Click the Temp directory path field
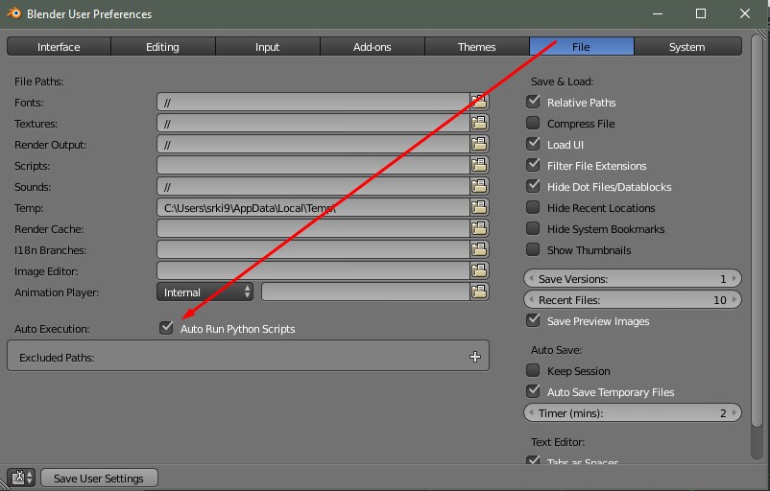770x491 pixels. pyautogui.click(x=312, y=208)
